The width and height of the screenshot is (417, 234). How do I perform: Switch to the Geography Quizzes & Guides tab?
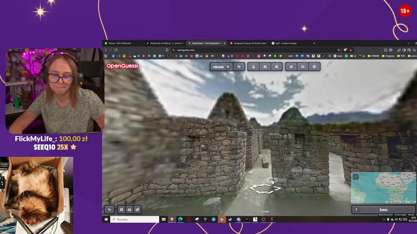[x=248, y=43]
